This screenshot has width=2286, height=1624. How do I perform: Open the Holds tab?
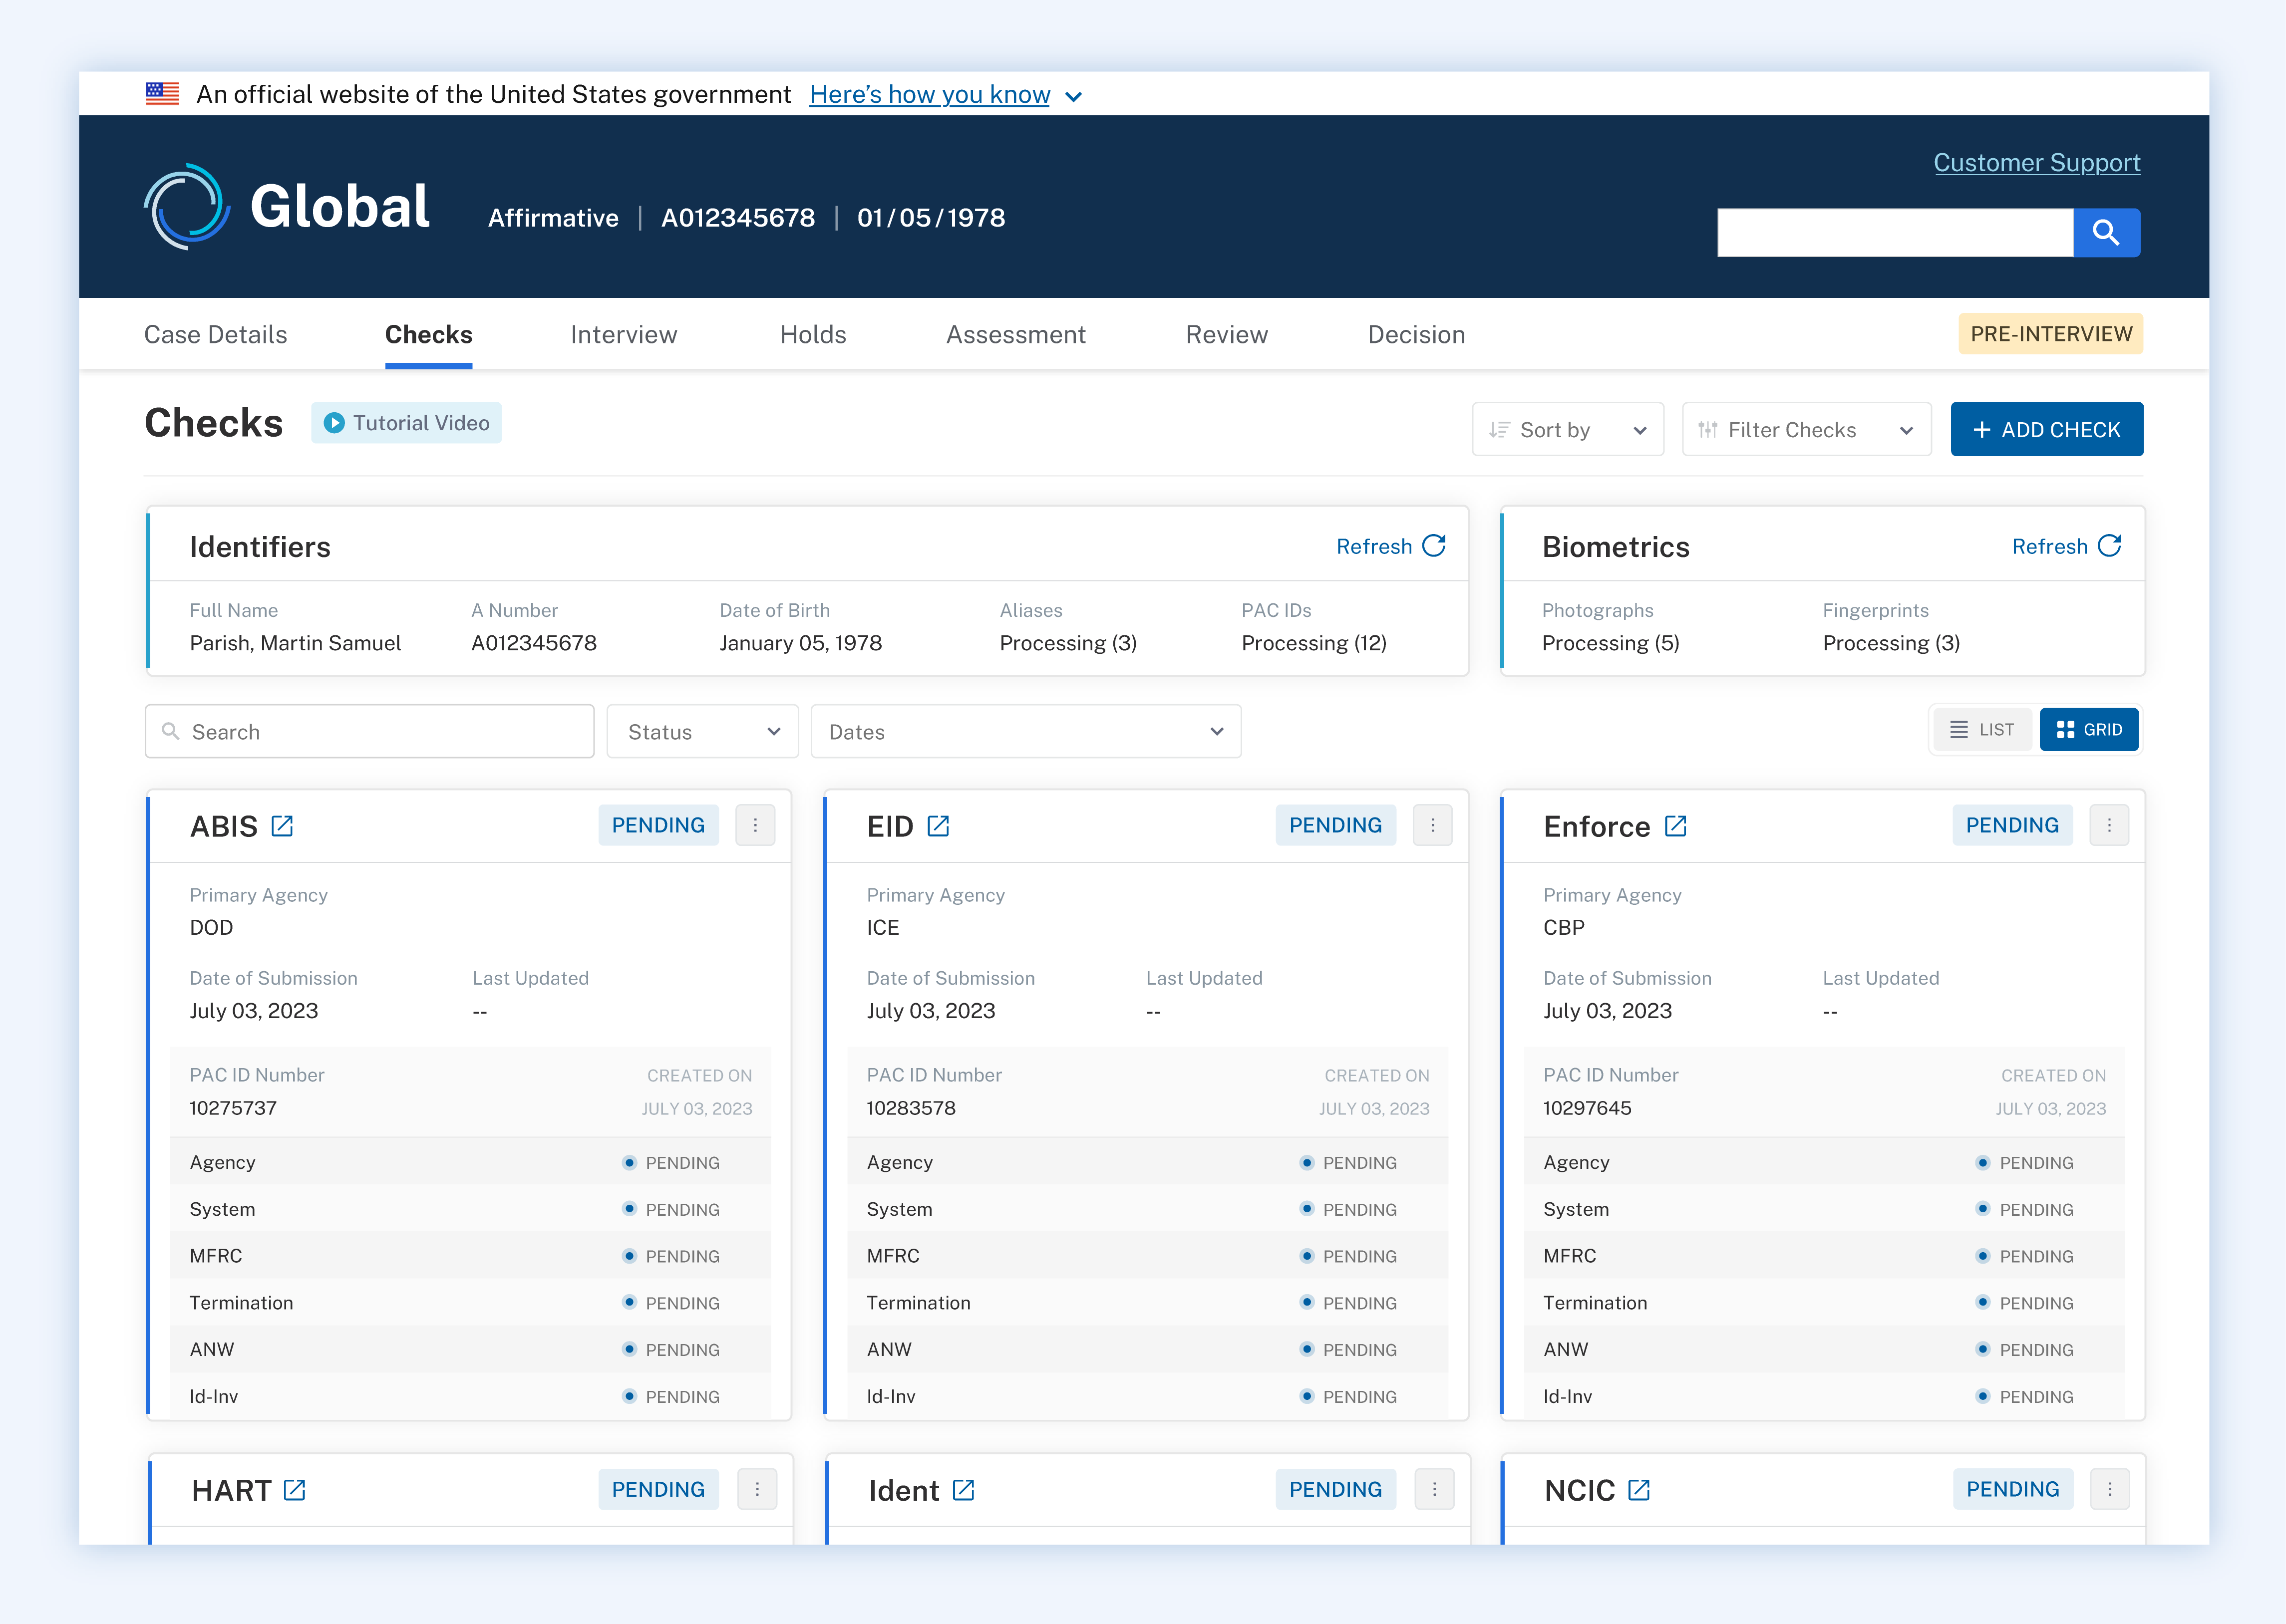(x=812, y=335)
